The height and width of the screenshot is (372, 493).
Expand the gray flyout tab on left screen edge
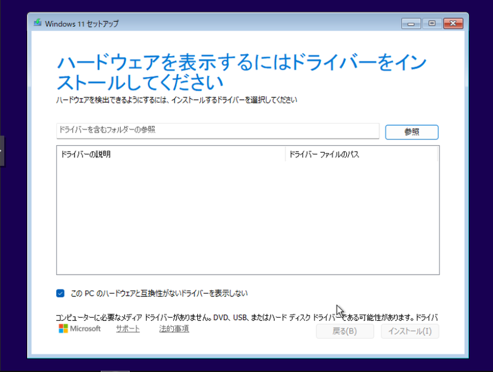[2, 150]
